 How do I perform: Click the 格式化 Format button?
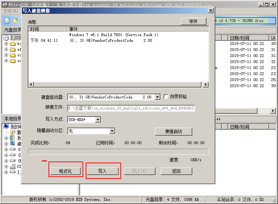pyautogui.click(x=66, y=171)
